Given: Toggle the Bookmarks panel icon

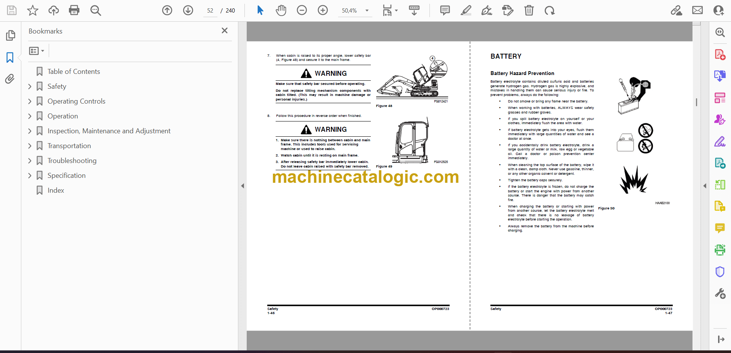Looking at the screenshot, I should [10, 58].
